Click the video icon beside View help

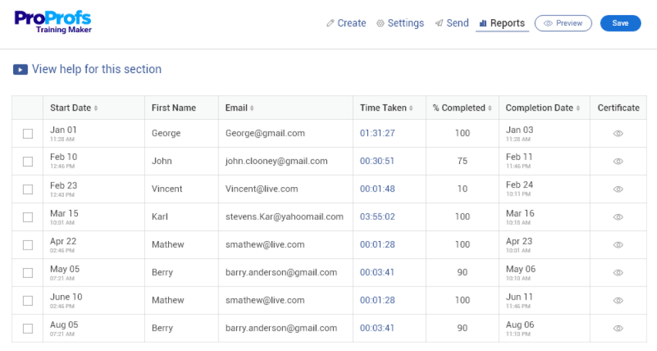[x=20, y=69]
